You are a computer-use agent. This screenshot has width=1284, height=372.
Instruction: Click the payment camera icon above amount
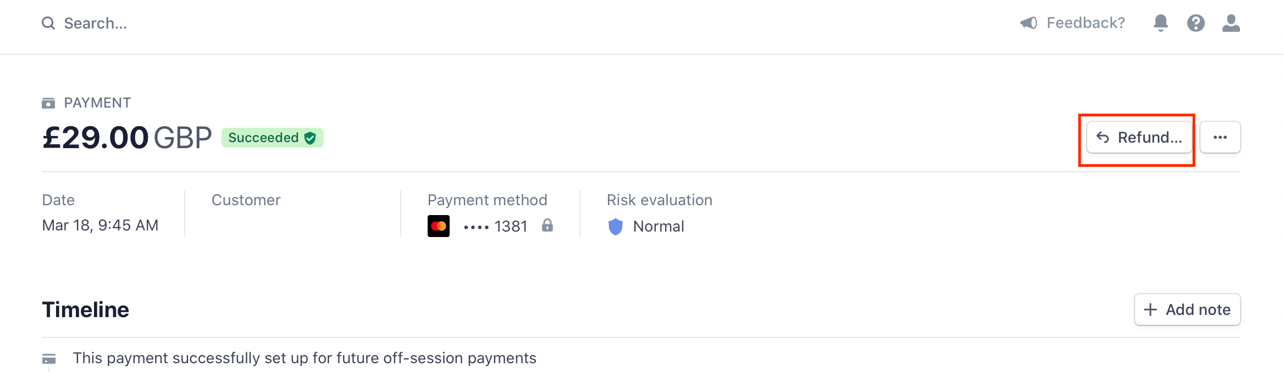pyautogui.click(x=48, y=103)
